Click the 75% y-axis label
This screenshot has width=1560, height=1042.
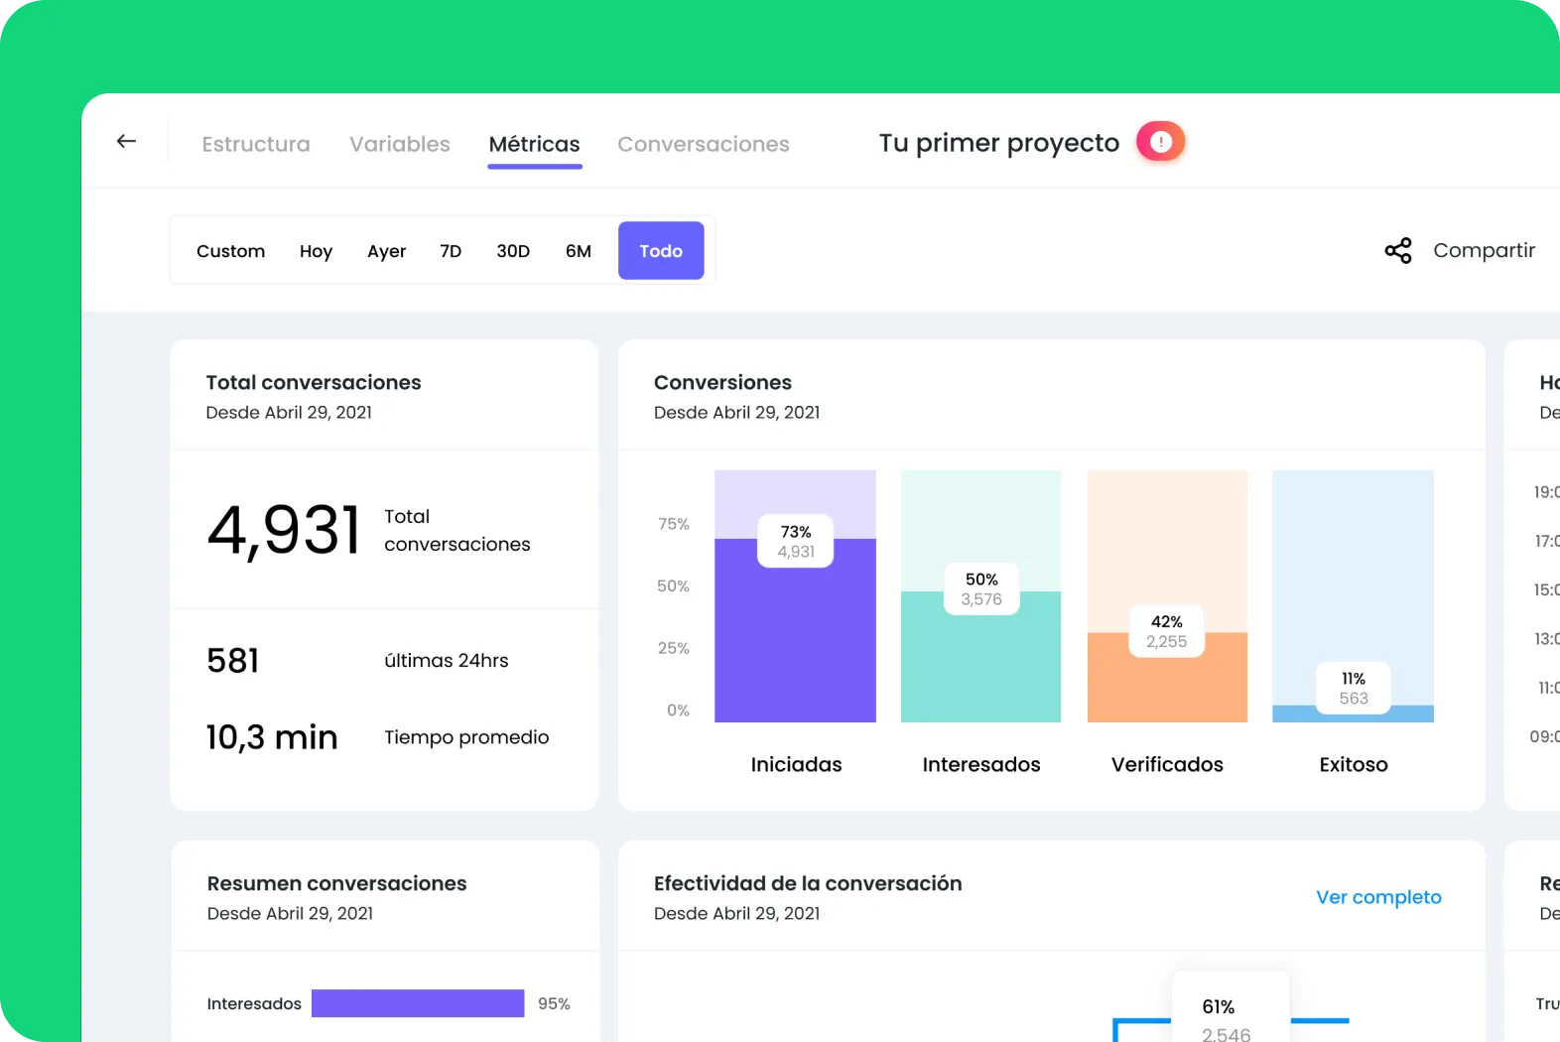[674, 524]
